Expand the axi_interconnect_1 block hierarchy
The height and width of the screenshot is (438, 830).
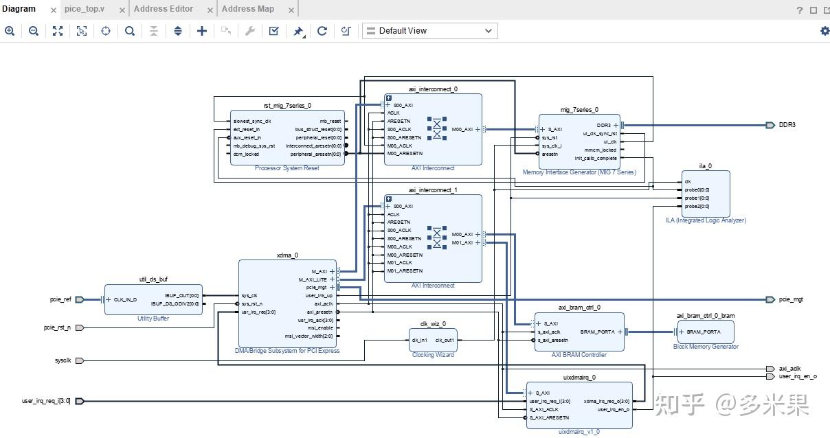click(x=389, y=198)
